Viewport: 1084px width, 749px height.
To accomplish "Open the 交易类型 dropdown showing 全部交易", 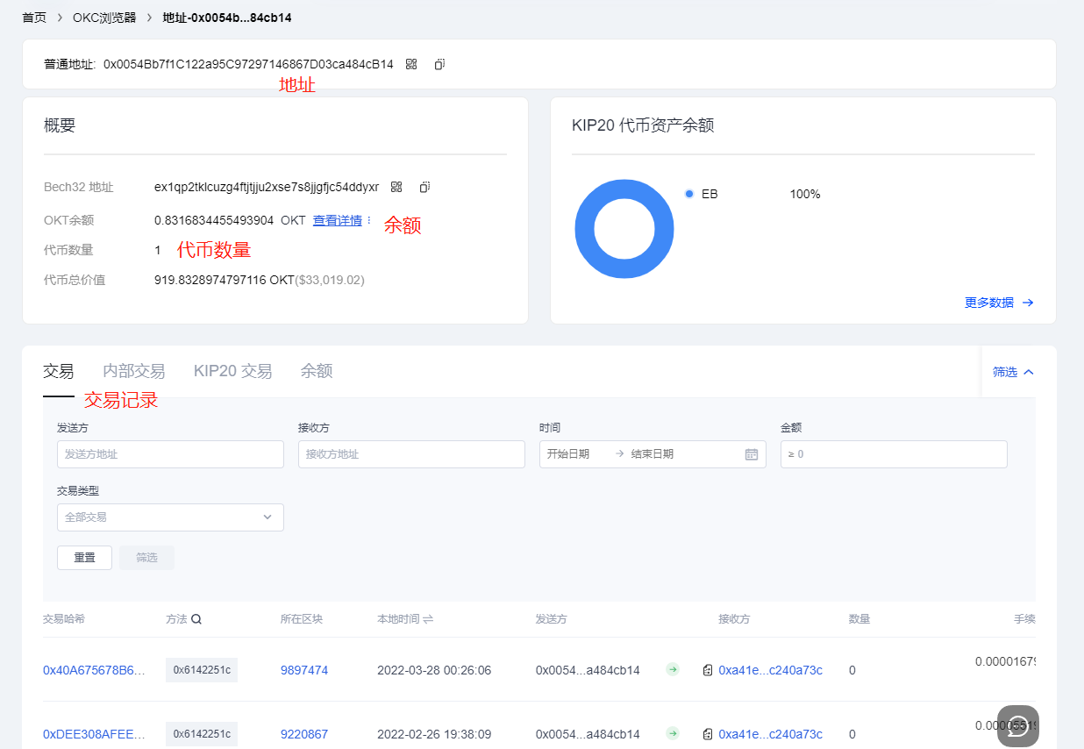I will (x=170, y=517).
